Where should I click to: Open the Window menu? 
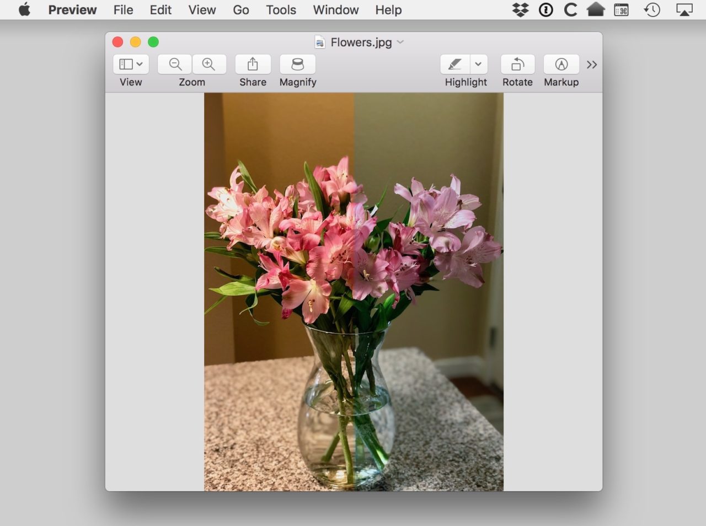pos(336,10)
